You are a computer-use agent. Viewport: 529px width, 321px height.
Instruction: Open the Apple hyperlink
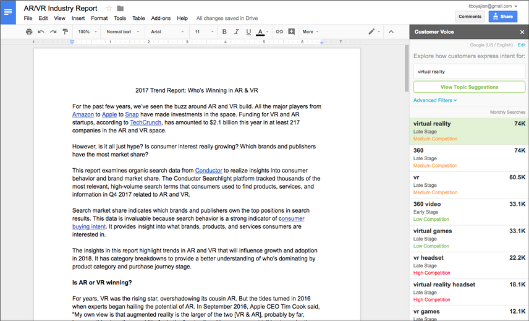pos(109,114)
